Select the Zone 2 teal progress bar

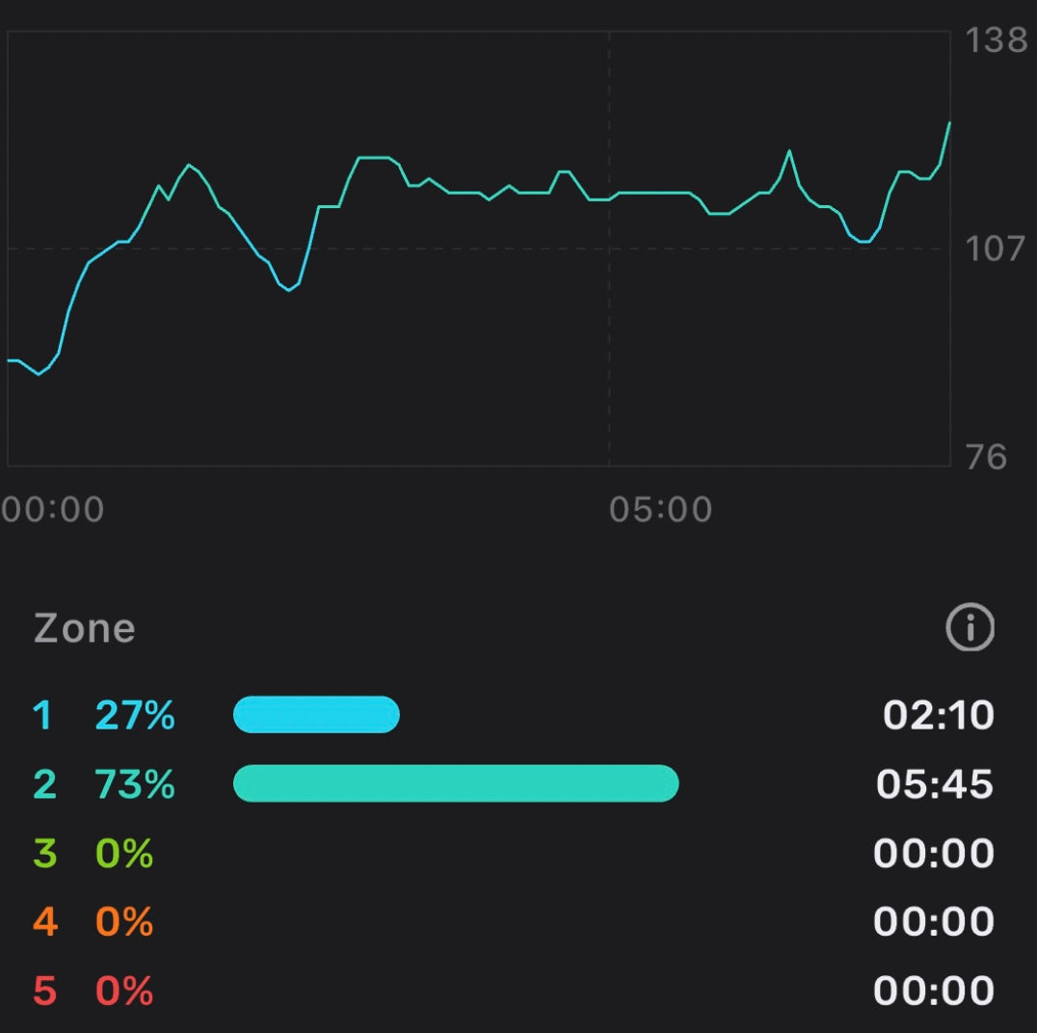coord(456,783)
